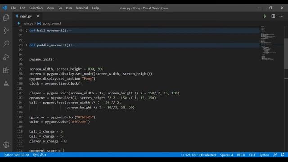Open the Selection menu
Image resolution: width=288 pixels, height=162 pixels.
(x=36, y=8)
